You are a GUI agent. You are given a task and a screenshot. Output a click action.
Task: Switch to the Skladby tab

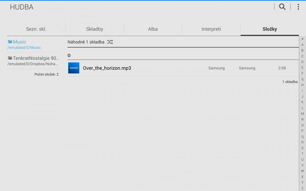(95, 29)
